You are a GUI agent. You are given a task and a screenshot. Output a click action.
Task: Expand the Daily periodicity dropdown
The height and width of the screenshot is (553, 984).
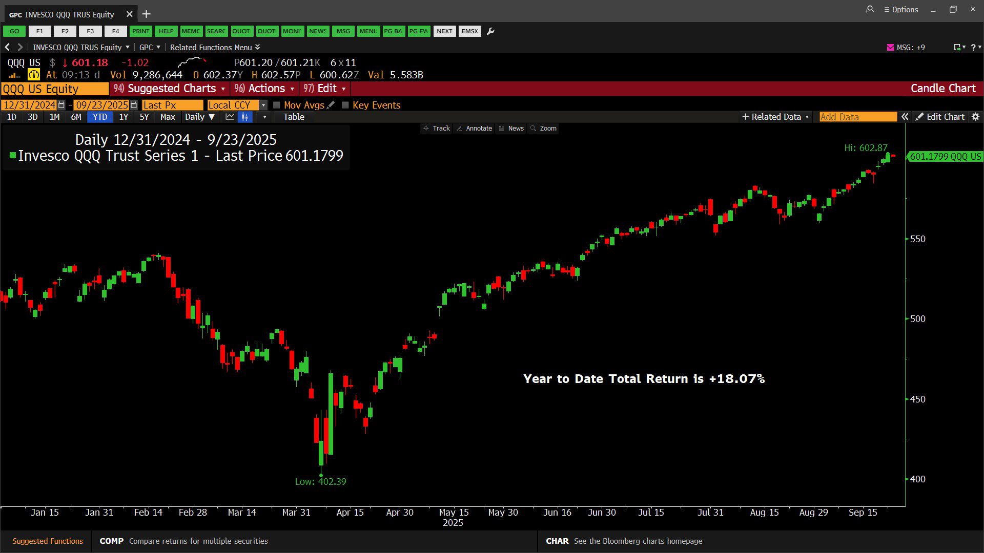click(x=199, y=117)
